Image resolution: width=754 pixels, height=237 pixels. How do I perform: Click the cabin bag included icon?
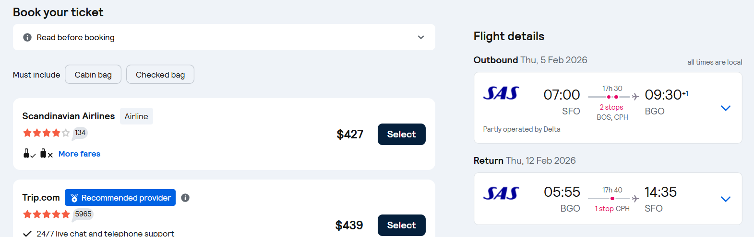(x=29, y=154)
